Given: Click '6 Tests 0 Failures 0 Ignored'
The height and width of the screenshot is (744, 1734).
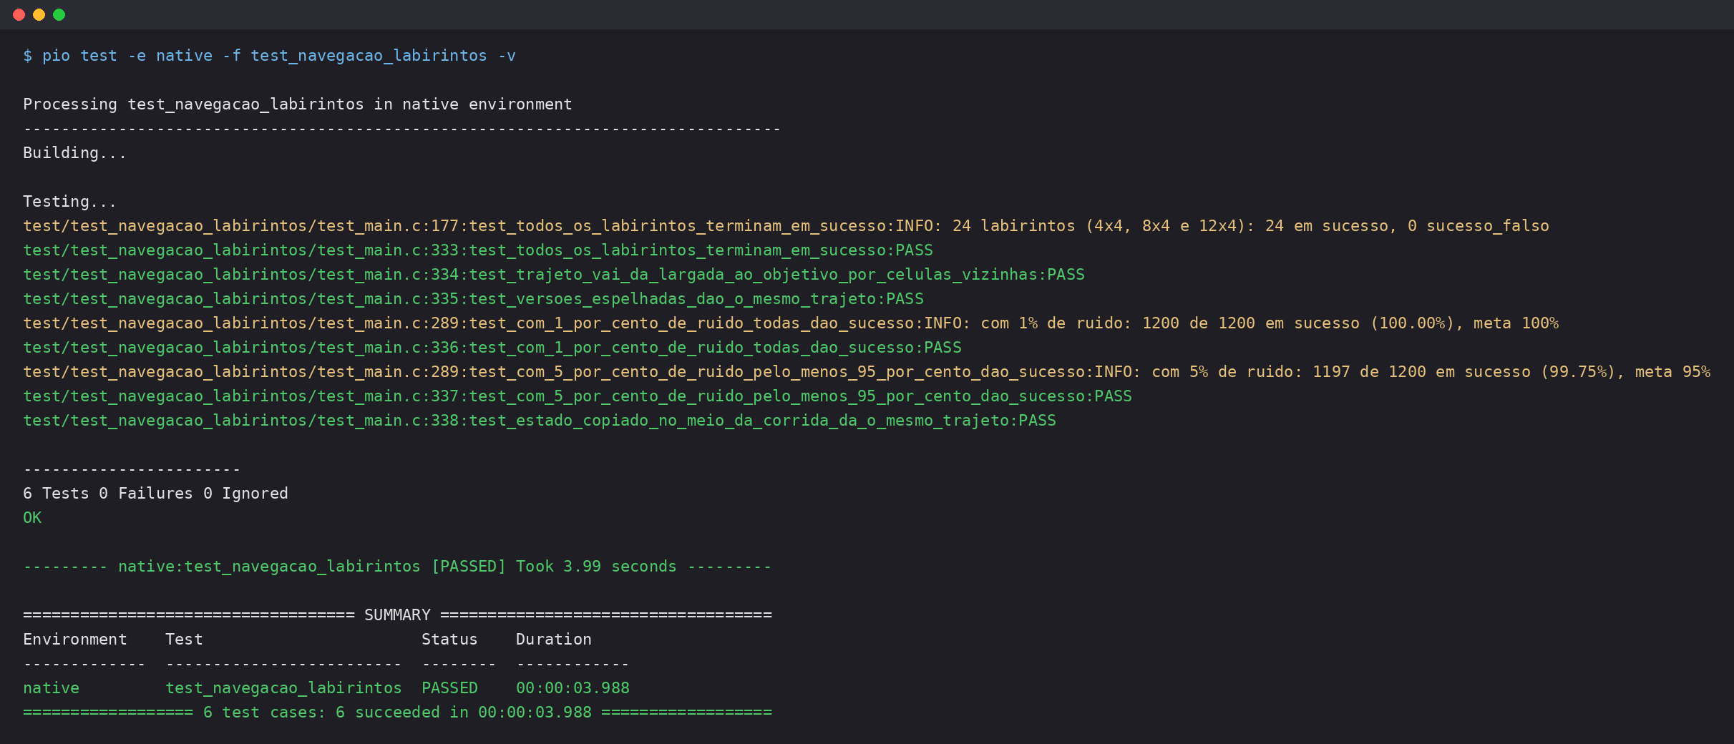Looking at the screenshot, I should coord(155,494).
